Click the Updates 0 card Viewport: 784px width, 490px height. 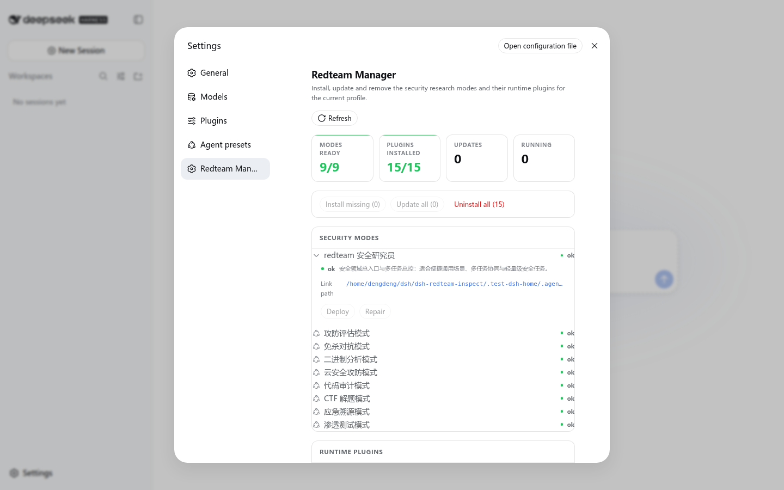tap(477, 158)
